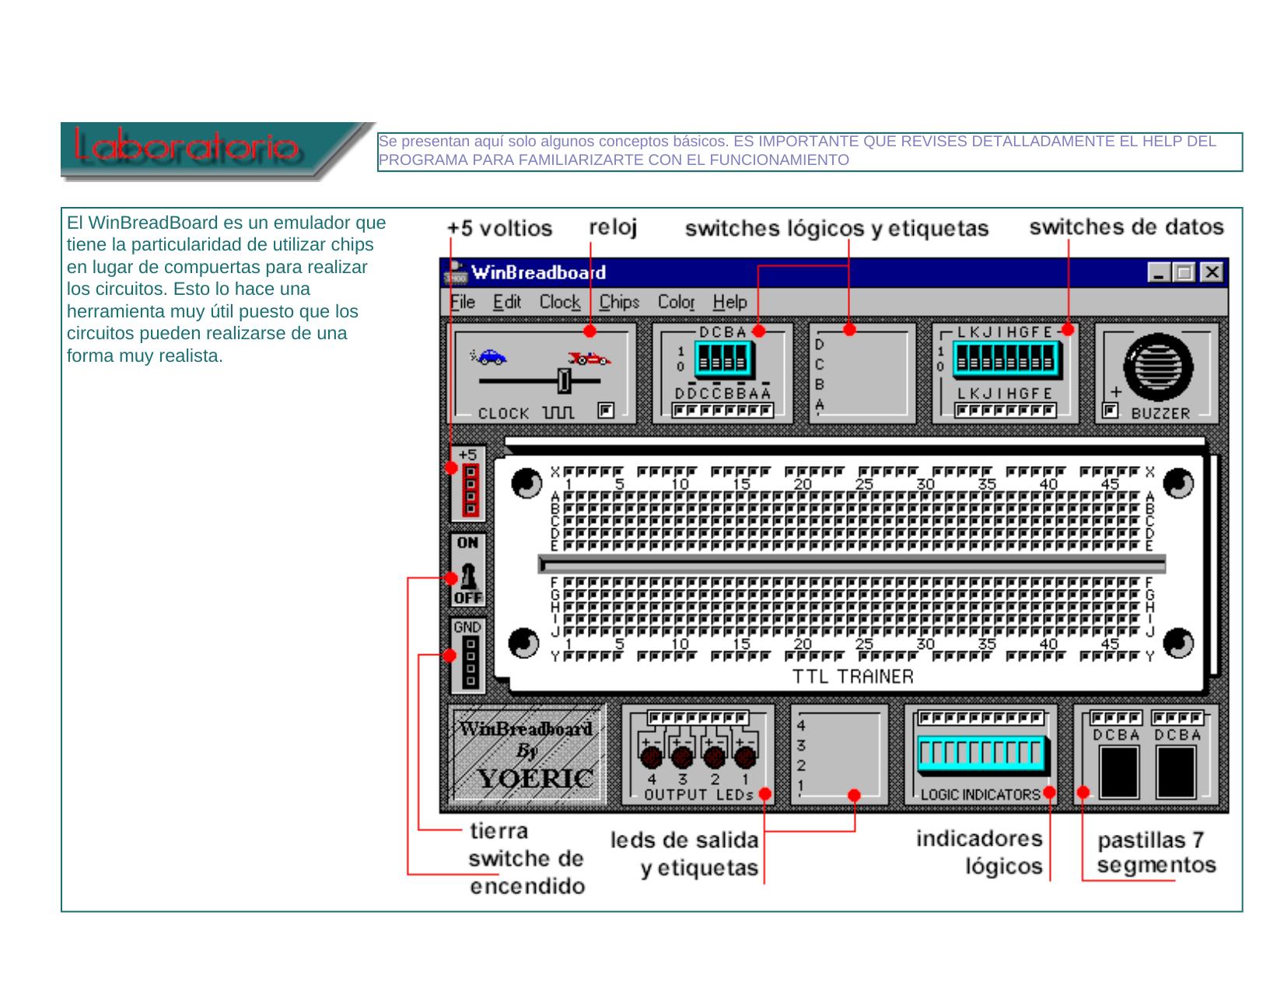This screenshot has height=992, width=1284.
Task: Click the logic switches output pin header
Action: pos(722,411)
